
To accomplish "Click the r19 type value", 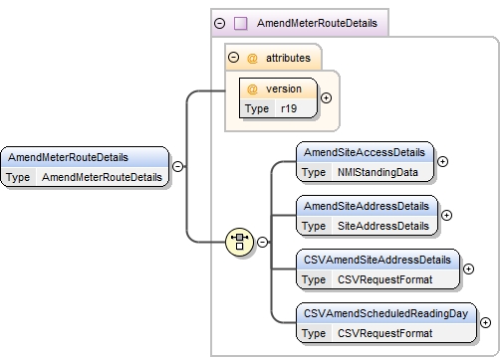I will [x=289, y=108].
